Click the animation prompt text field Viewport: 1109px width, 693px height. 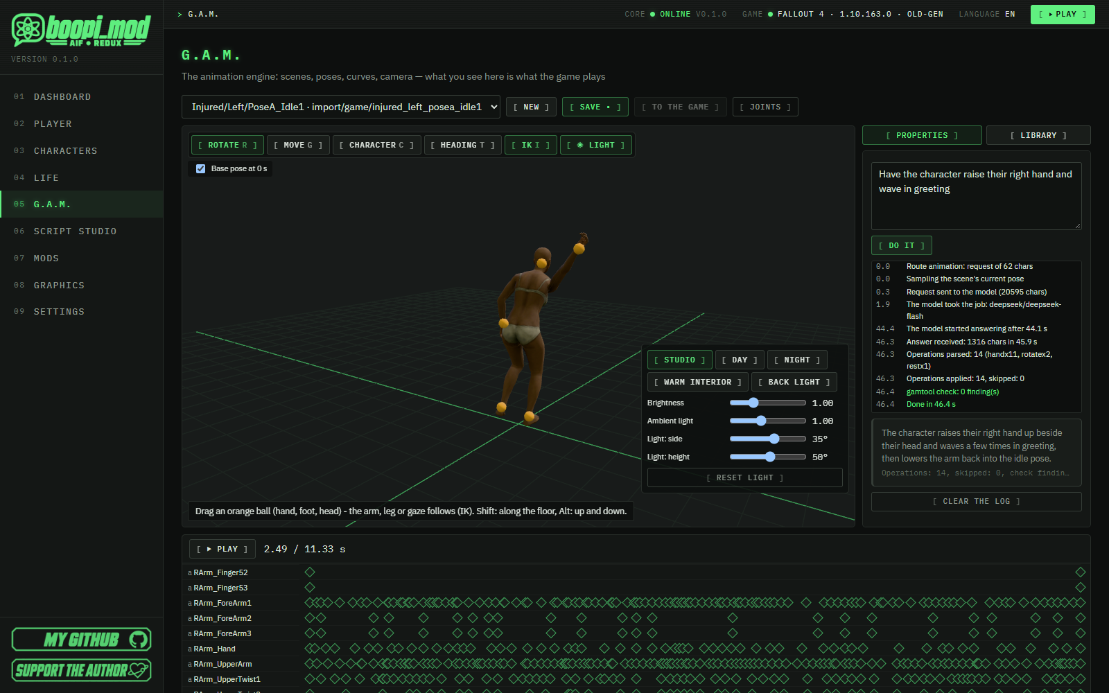(976, 196)
